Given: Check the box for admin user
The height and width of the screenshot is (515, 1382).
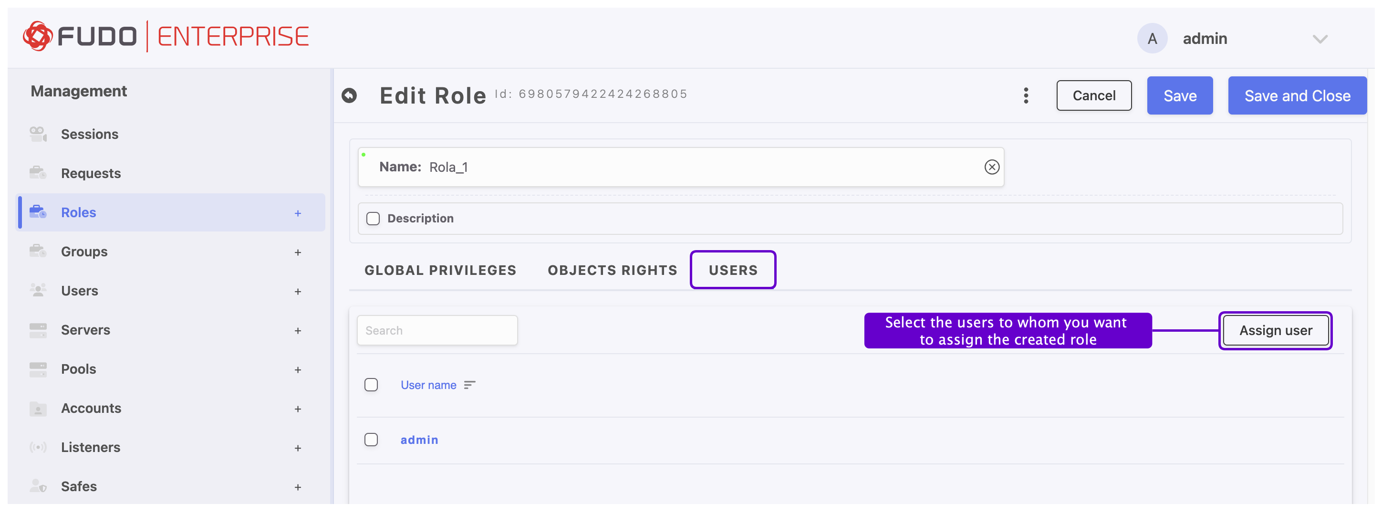Looking at the screenshot, I should (371, 440).
